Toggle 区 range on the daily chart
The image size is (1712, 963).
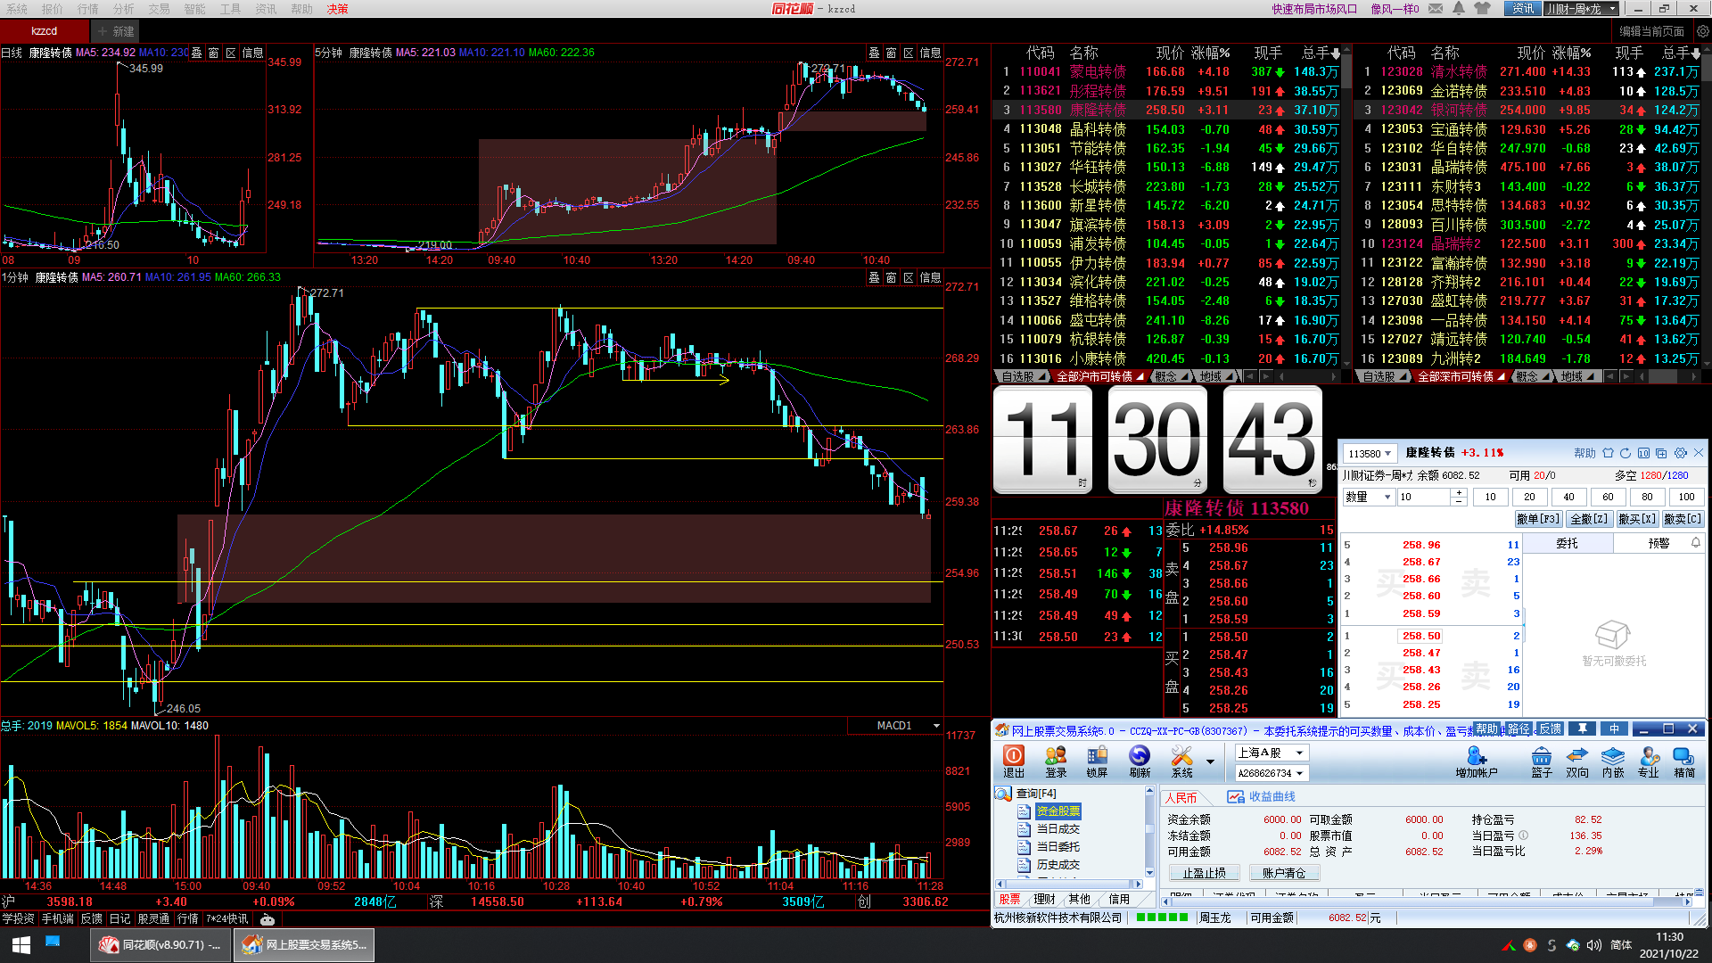231,53
